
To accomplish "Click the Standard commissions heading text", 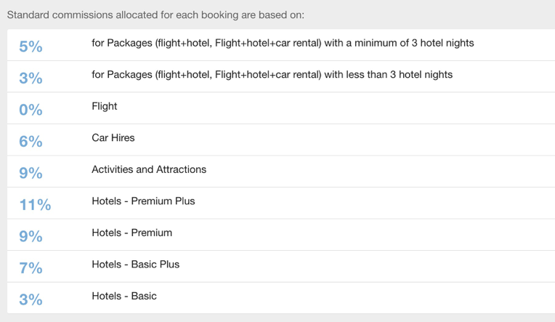I will tap(155, 15).
